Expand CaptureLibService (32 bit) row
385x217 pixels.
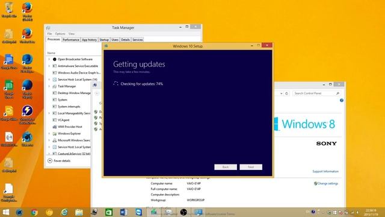49,154
